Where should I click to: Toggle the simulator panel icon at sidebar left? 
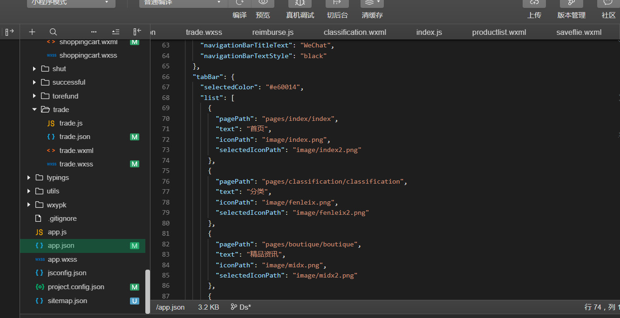pyautogui.click(x=9, y=32)
